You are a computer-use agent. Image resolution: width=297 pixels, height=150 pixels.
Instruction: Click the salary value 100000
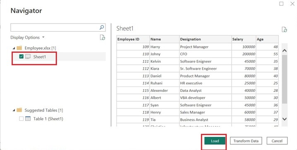tap(244, 47)
